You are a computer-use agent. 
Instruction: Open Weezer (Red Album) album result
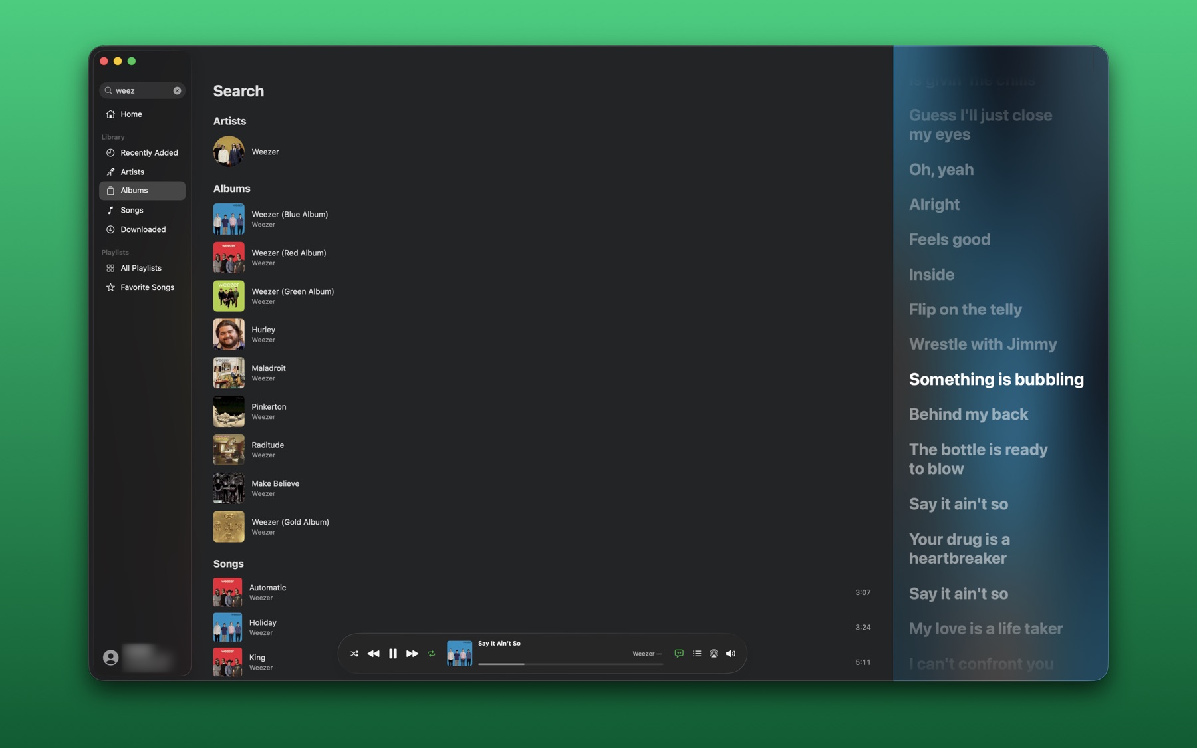click(x=542, y=258)
